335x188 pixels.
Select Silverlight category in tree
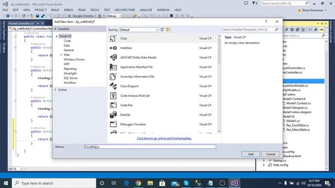[x=70, y=73]
